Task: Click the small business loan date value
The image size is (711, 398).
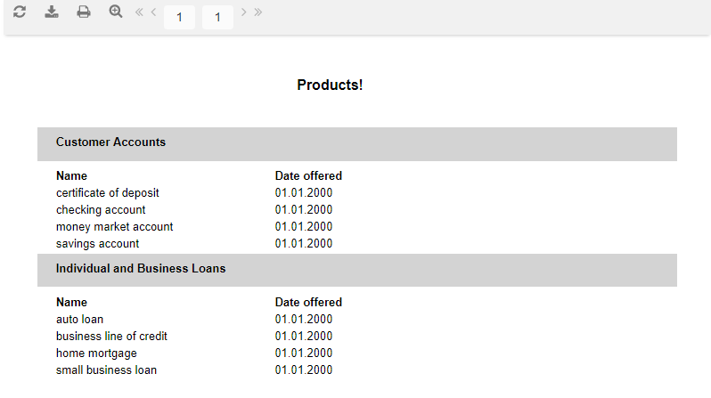Action: pyautogui.click(x=304, y=370)
